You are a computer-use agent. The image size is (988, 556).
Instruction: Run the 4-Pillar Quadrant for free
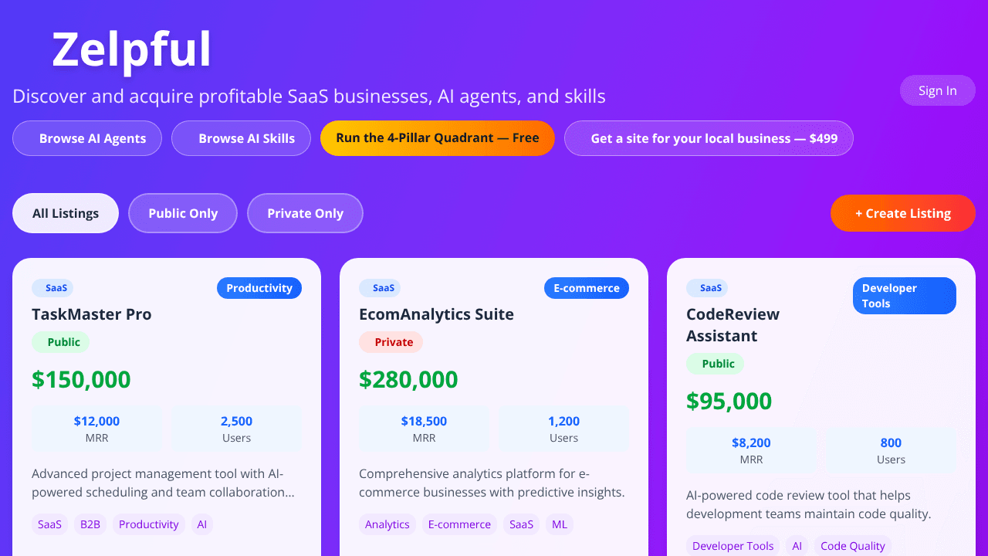click(x=438, y=138)
